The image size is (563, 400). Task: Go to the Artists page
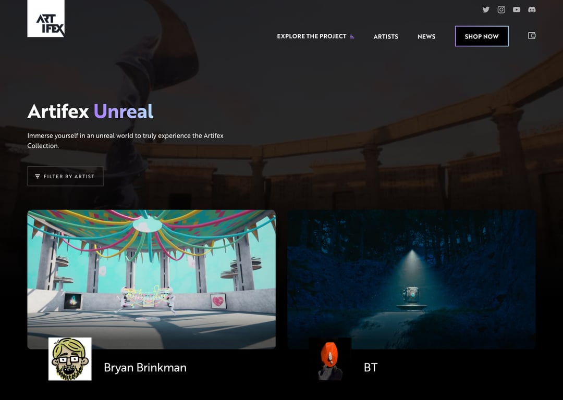[x=386, y=36]
